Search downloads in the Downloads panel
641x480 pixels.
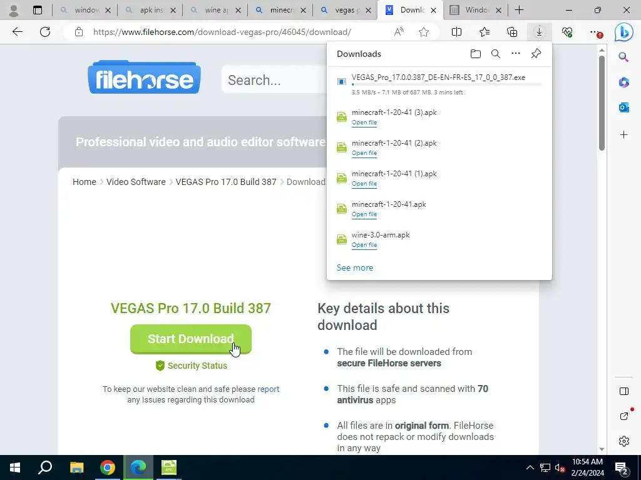click(496, 54)
